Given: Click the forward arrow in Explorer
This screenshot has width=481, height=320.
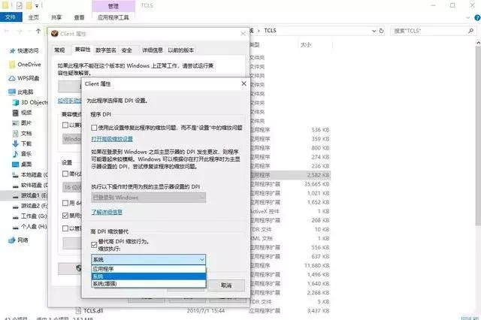Looking at the screenshot, I should point(20,31).
